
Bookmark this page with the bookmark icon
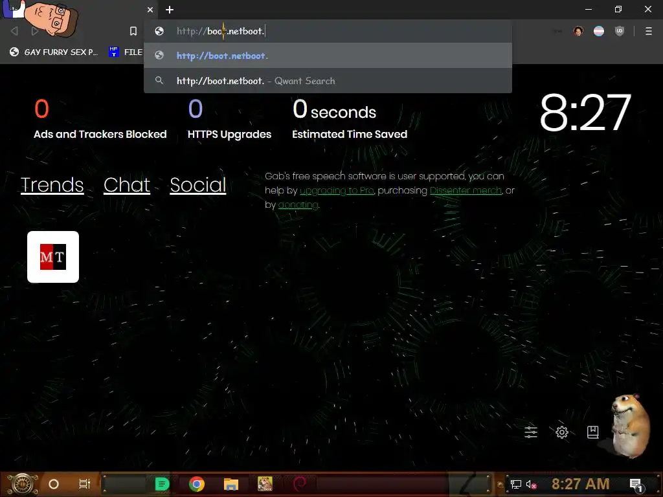(133, 31)
